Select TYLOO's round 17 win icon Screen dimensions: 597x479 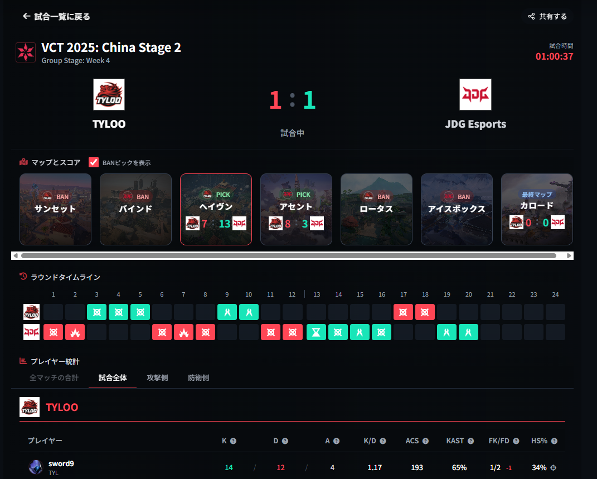(403, 312)
